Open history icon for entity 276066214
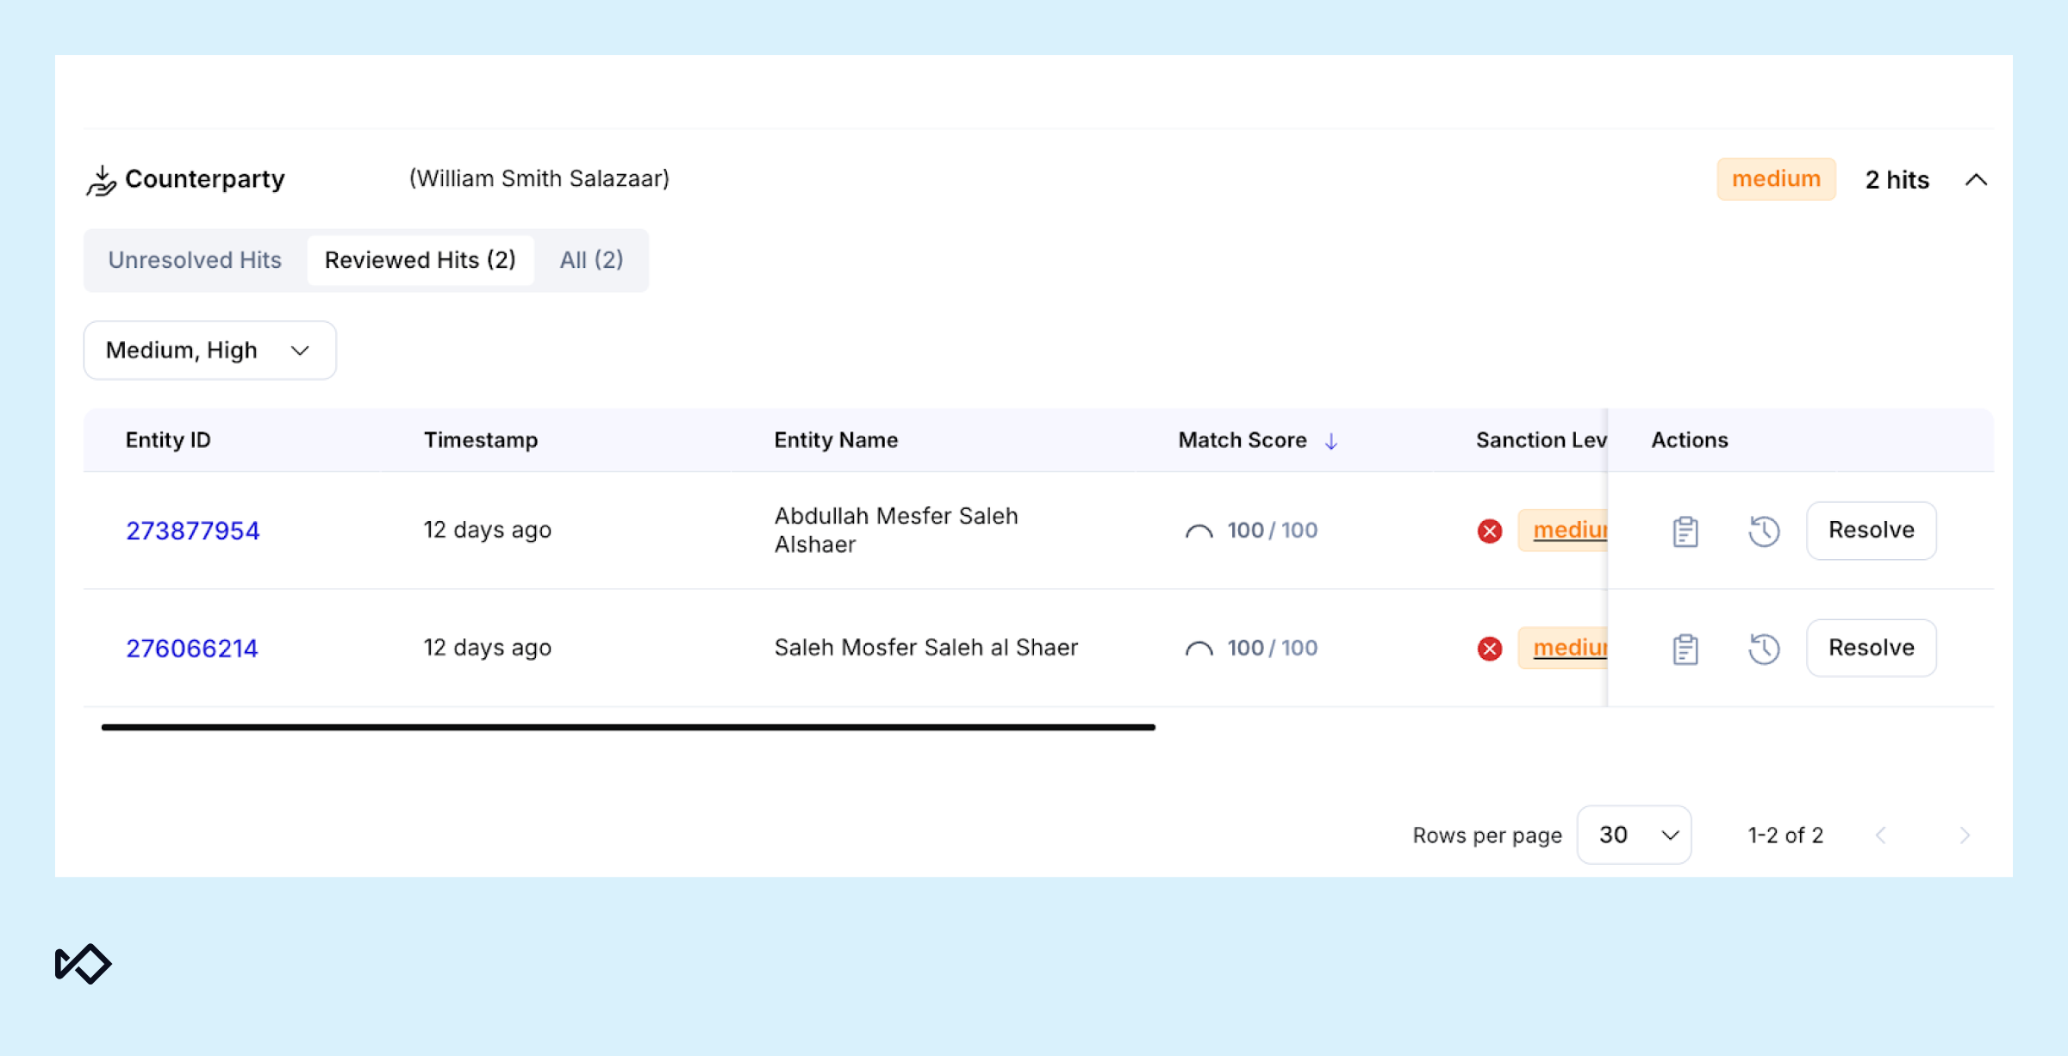 [1764, 649]
